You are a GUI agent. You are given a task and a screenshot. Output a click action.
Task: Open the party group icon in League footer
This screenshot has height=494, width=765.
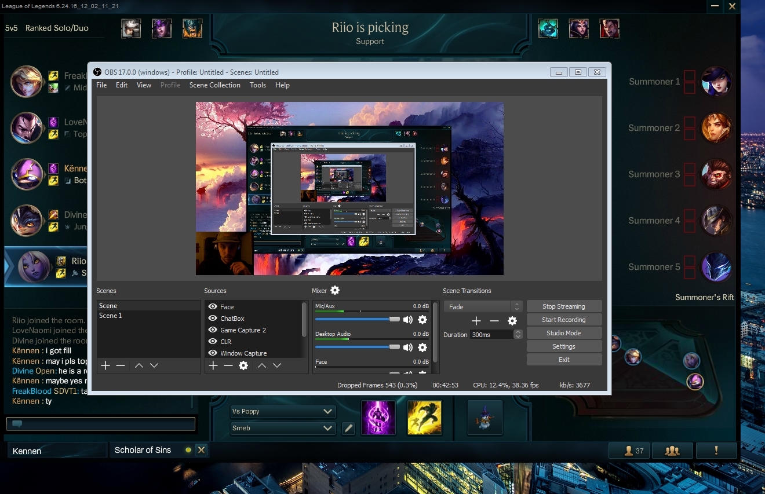pyautogui.click(x=672, y=451)
